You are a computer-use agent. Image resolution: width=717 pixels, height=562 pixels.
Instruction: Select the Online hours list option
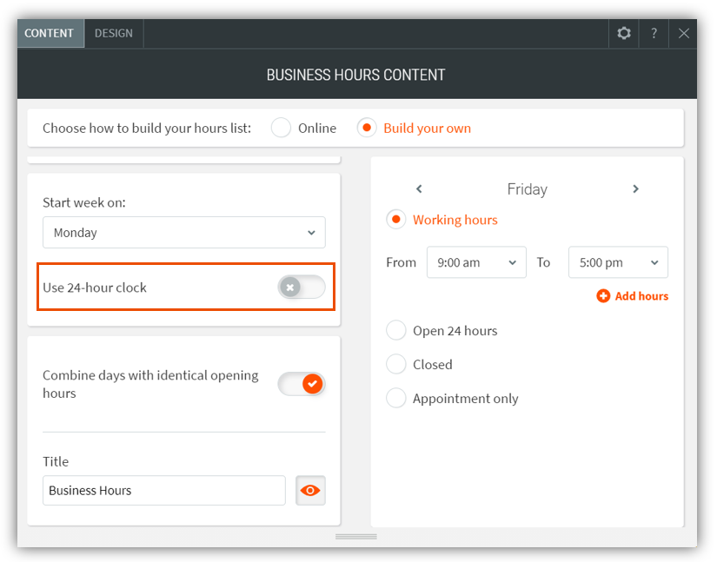pos(281,128)
